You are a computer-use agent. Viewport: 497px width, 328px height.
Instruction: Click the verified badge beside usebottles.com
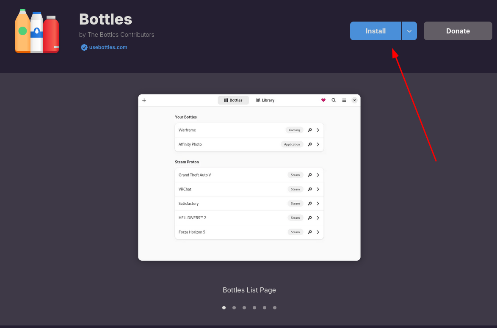tap(84, 47)
